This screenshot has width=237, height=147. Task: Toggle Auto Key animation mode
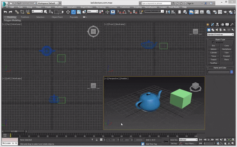pyautogui.click(x=174, y=140)
